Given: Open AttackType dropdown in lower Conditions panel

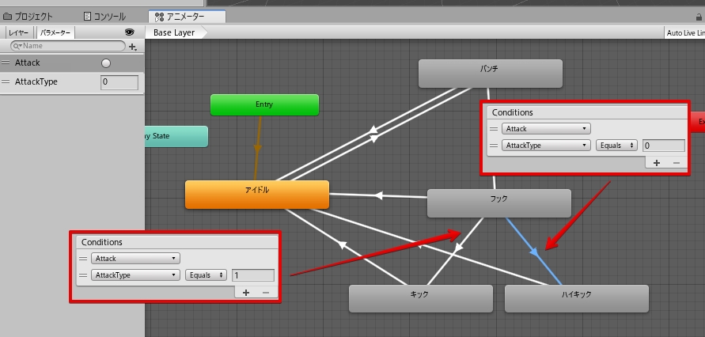Looking at the screenshot, I should pyautogui.click(x=135, y=275).
